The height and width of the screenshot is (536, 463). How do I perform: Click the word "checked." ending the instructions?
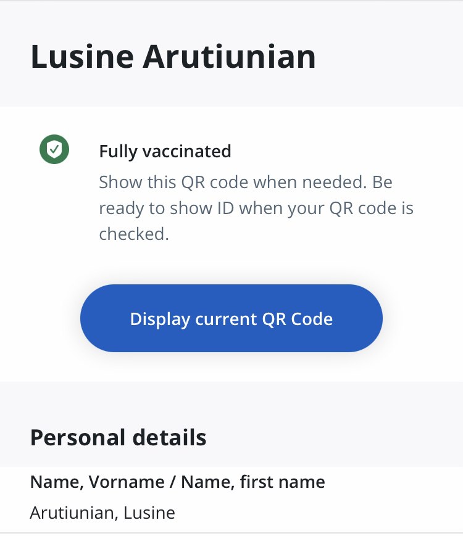coord(133,234)
